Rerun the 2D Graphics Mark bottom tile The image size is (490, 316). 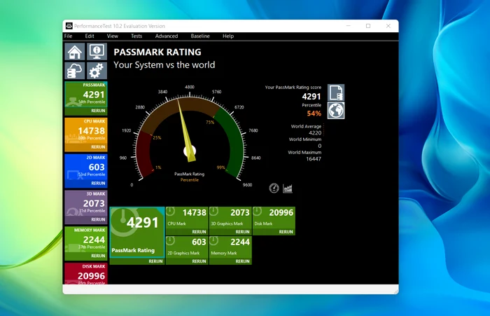pyautogui.click(x=199, y=261)
